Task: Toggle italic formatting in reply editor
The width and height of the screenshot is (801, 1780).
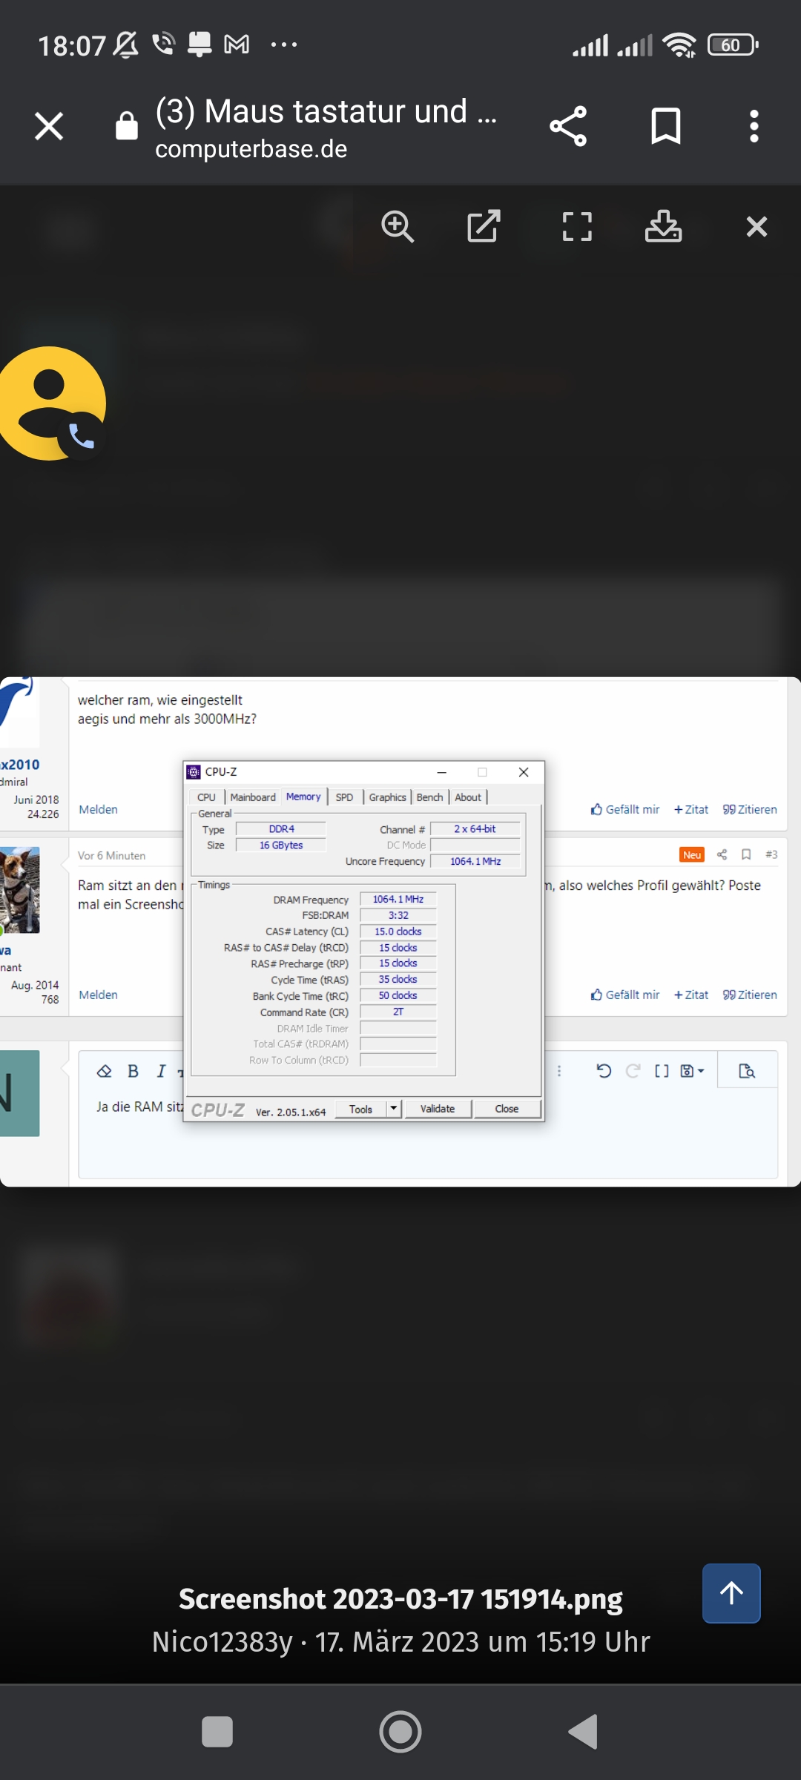Action: [161, 1071]
